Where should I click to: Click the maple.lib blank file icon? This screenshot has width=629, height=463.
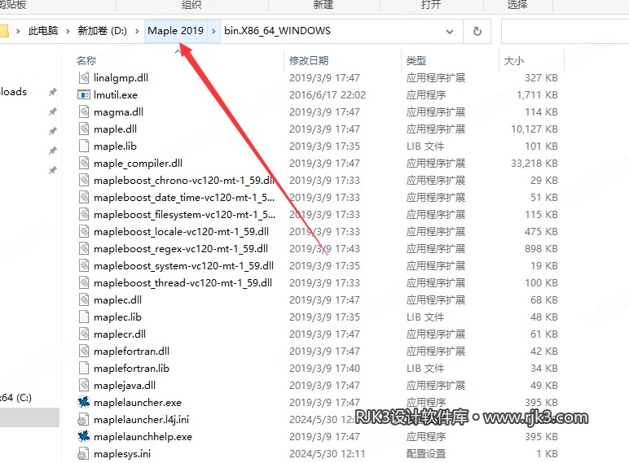coord(83,146)
